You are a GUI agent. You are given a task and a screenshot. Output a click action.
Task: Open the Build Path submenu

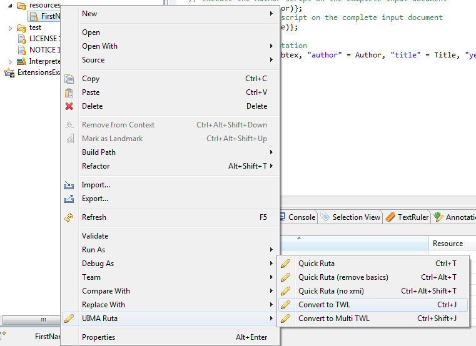tap(271, 152)
